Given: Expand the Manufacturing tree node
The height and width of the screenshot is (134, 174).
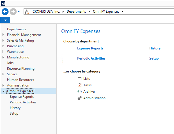Looking at the screenshot, I should click(x=3, y=57).
